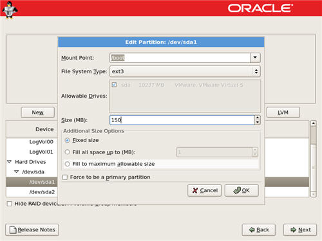The image size is (322, 241).
Task: Click partition list scrollbar down arrow
Action: click(x=314, y=194)
